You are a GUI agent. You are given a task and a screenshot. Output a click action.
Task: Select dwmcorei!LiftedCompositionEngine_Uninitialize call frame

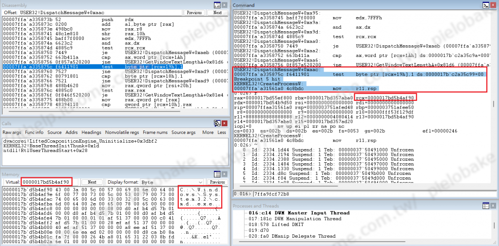click(x=80, y=141)
